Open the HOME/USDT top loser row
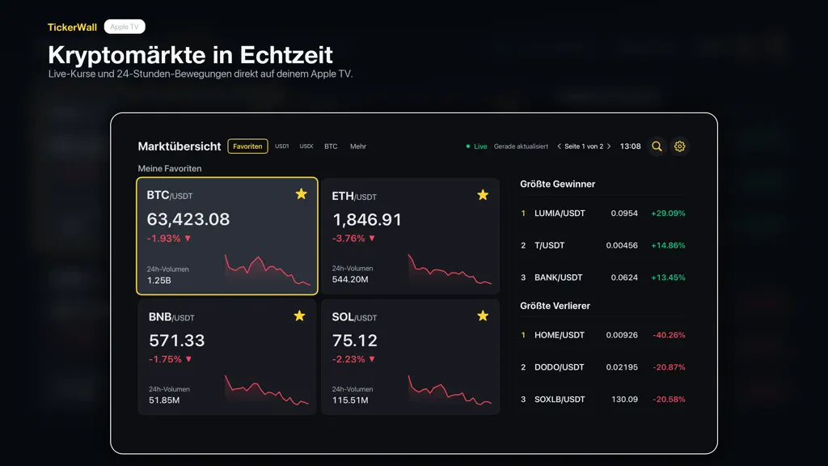Image resolution: width=828 pixels, height=466 pixels. click(602, 335)
